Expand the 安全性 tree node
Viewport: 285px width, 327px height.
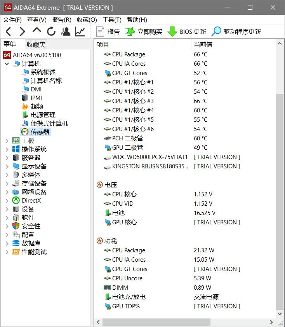coord(7,226)
